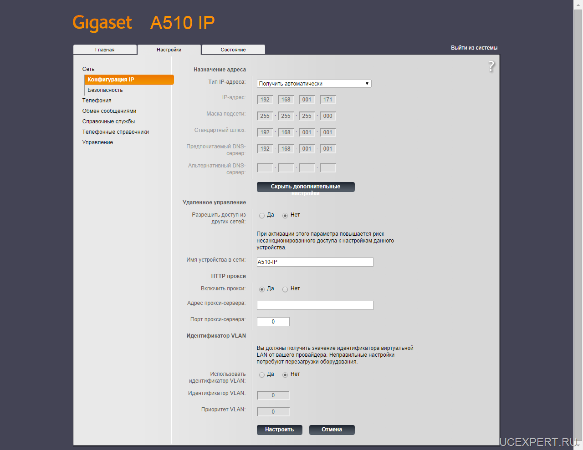Open the Состояние tab

coord(233,50)
